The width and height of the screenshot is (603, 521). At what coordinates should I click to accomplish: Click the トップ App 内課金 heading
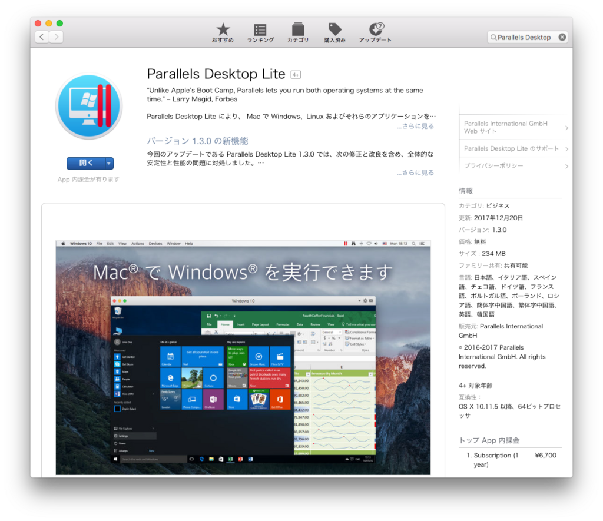[x=489, y=440]
